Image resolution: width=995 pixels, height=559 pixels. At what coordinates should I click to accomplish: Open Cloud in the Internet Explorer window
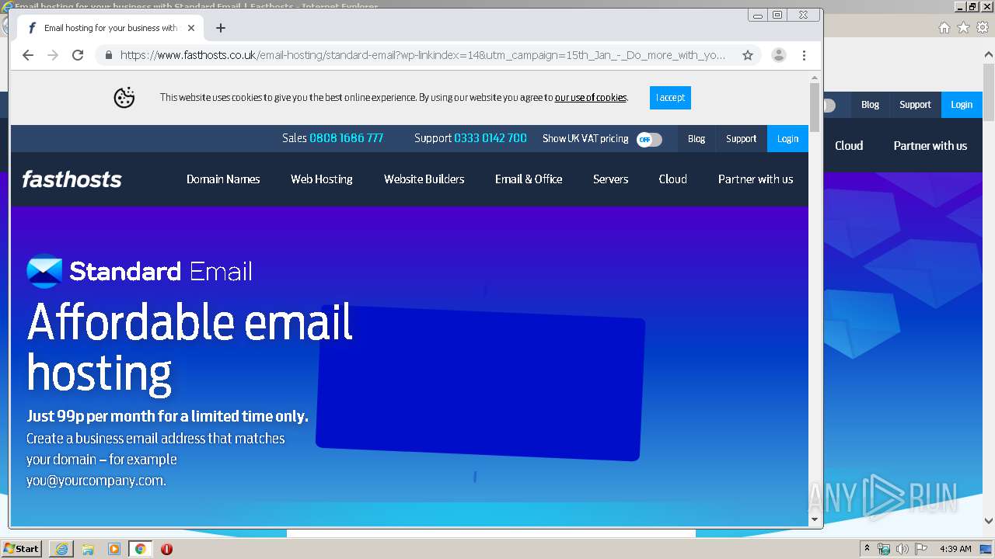pos(849,146)
